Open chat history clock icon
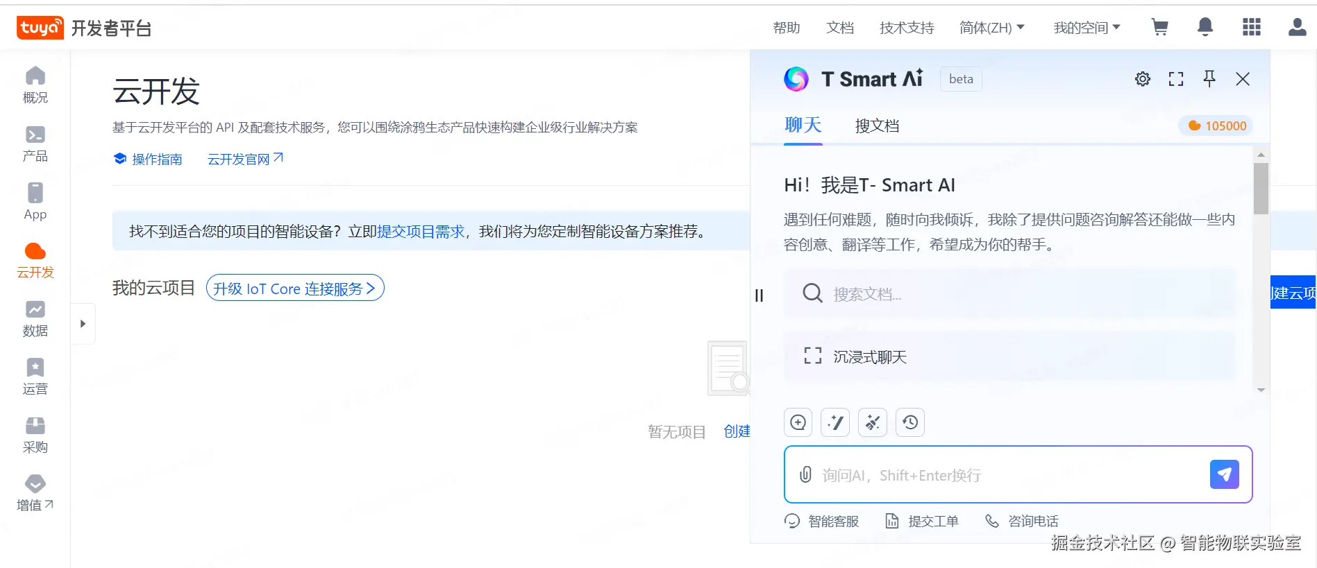The width and height of the screenshot is (1317, 568). pyautogui.click(x=910, y=422)
